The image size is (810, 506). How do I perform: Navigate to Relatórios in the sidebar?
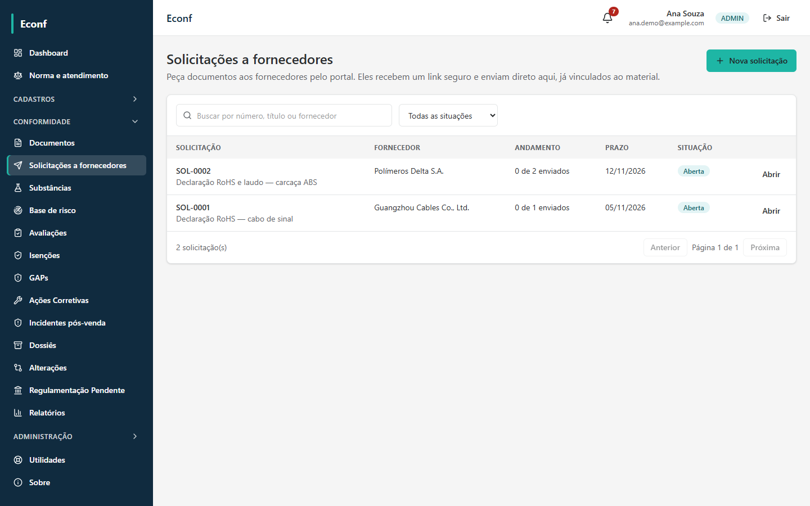[x=76, y=413]
